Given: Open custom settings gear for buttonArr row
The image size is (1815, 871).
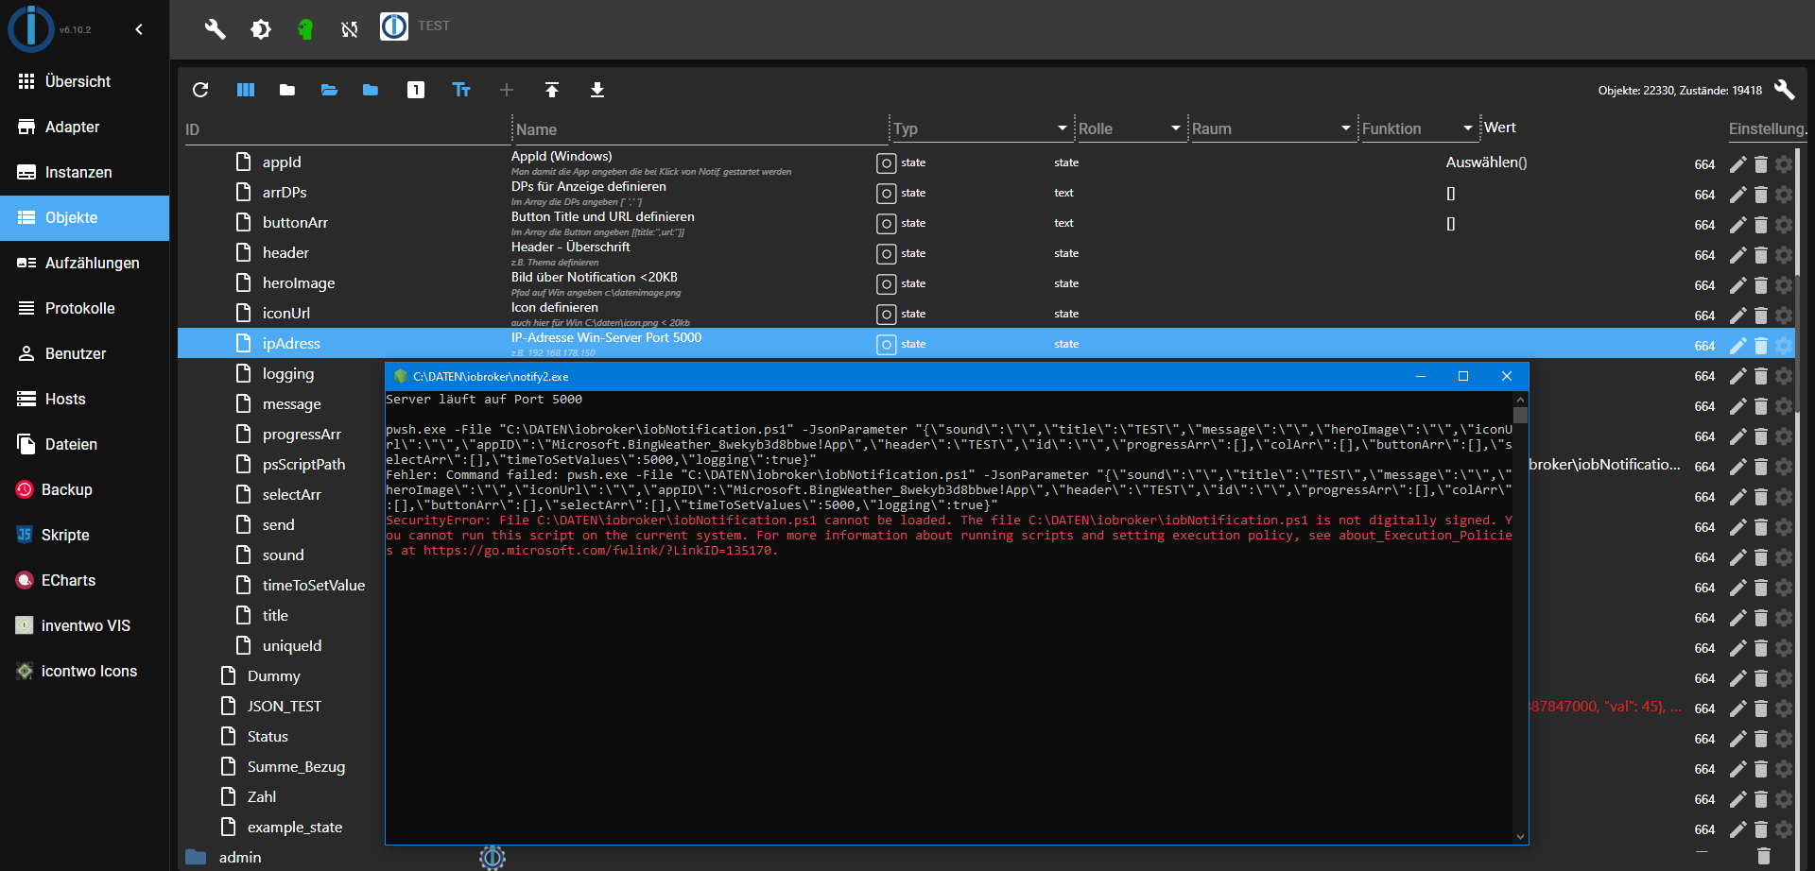Looking at the screenshot, I should click(x=1784, y=225).
